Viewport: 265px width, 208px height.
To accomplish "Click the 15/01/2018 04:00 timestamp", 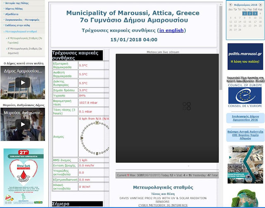I will pyautogui.click(x=134, y=40).
